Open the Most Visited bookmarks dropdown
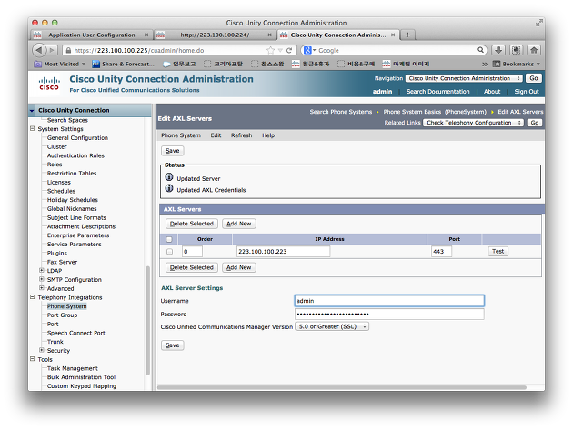573x430 pixels. coord(60,64)
